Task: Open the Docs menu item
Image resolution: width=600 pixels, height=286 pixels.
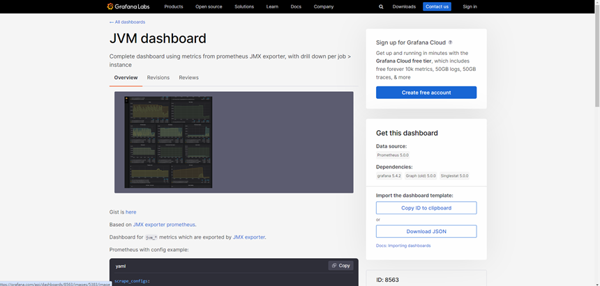Action: tap(296, 6)
